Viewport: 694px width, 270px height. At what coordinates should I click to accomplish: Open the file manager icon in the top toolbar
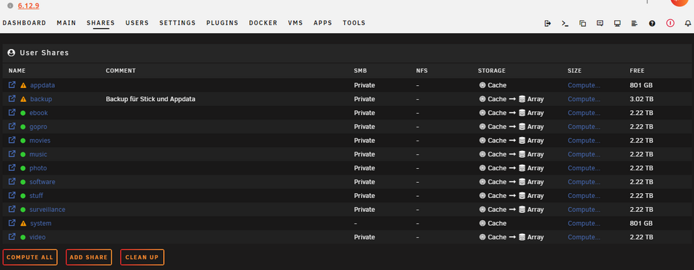coord(582,24)
